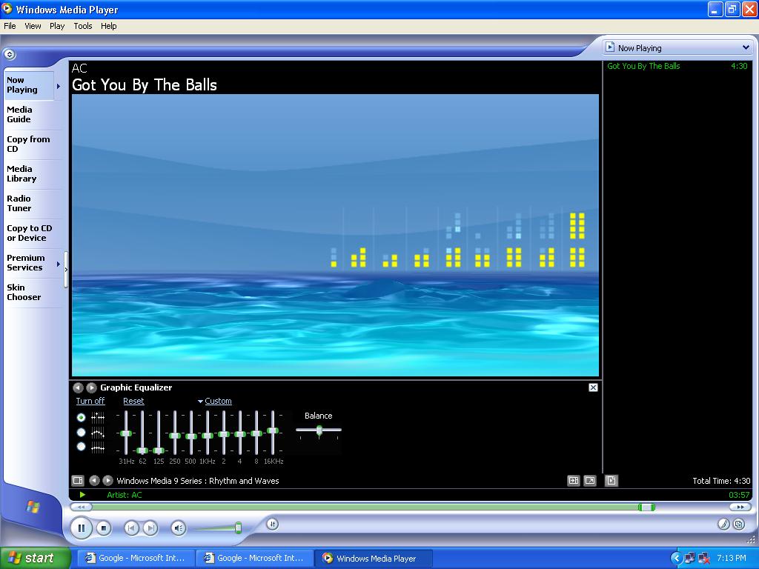Switch to second Google Internet Explorer taskbar window
The width and height of the screenshot is (759, 569).
click(x=255, y=558)
